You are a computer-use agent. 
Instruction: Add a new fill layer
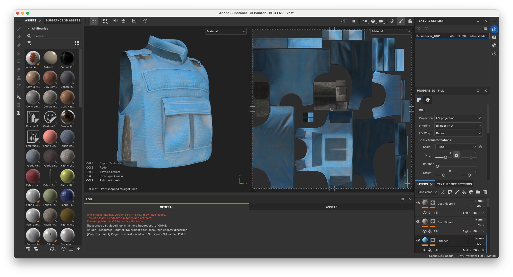[464, 192]
